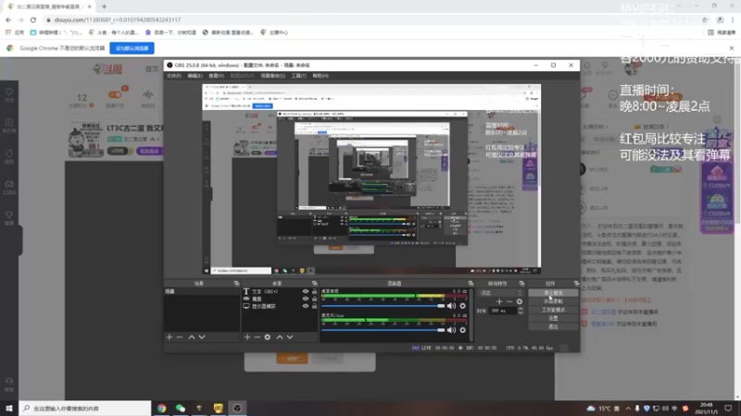This screenshot has height=416, width=741.
Task: Move scene up in Scenes panel
Action: (192, 337)
